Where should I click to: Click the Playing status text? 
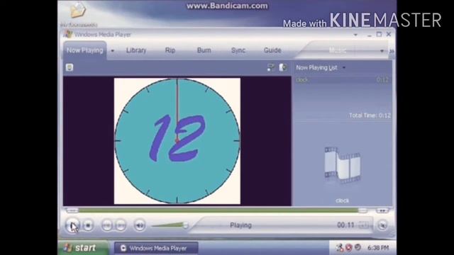click(x=240, y=225)
